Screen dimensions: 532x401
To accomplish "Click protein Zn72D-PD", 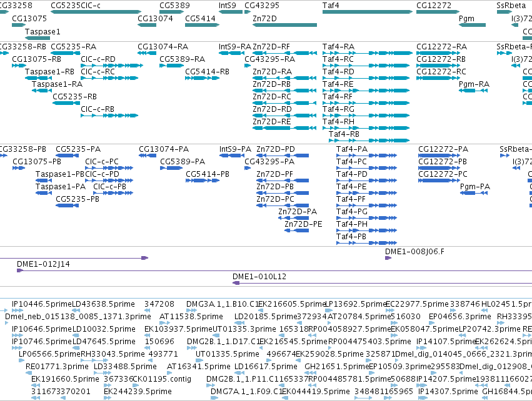I will pyautogui.click(x=283, y=156).
